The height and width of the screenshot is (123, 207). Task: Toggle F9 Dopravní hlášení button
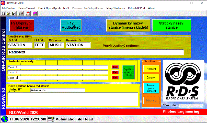click(x=22, y=25)
